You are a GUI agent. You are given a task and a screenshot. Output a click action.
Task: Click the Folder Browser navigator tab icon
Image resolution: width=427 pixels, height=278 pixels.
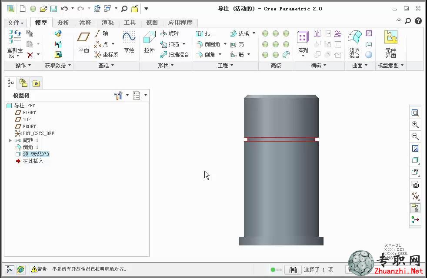click(x=23, y=83)
